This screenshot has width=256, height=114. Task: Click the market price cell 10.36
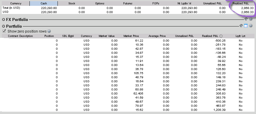[139, 44]
